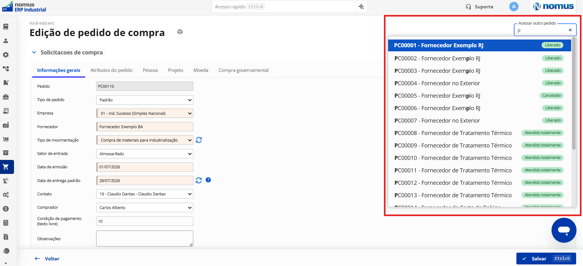
Task: Select PC00007 - Fornecedor no Exterior
Action: tap(480, 120)
